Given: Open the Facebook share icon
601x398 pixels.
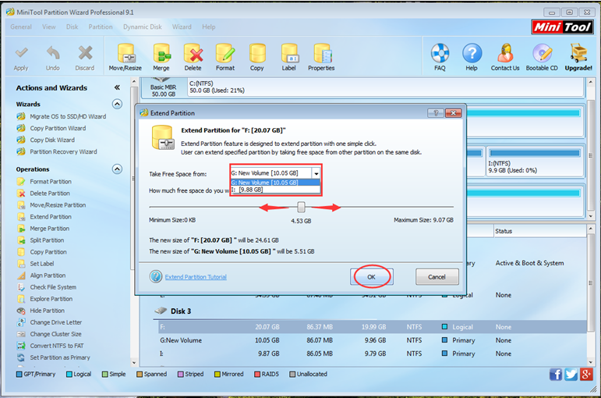Looking at the screenshot, I should [x=555, y=375].
